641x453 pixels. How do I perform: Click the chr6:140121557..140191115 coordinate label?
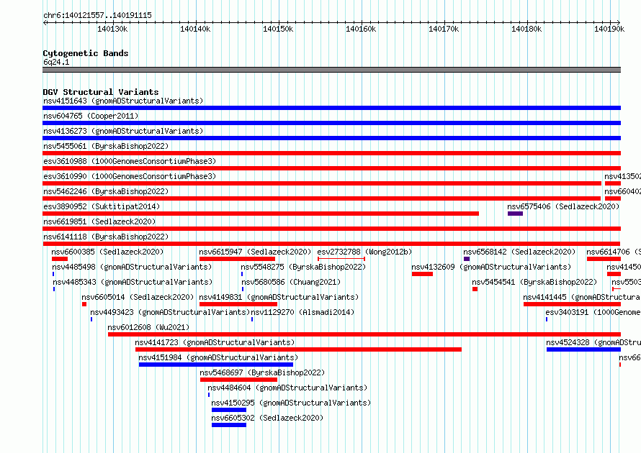tap(97, 15)
